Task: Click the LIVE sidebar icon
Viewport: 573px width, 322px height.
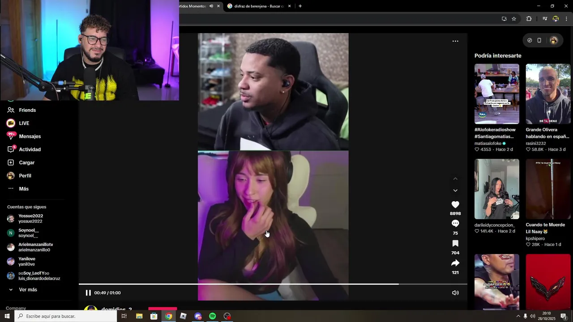Action: click(x=11, y=123)
